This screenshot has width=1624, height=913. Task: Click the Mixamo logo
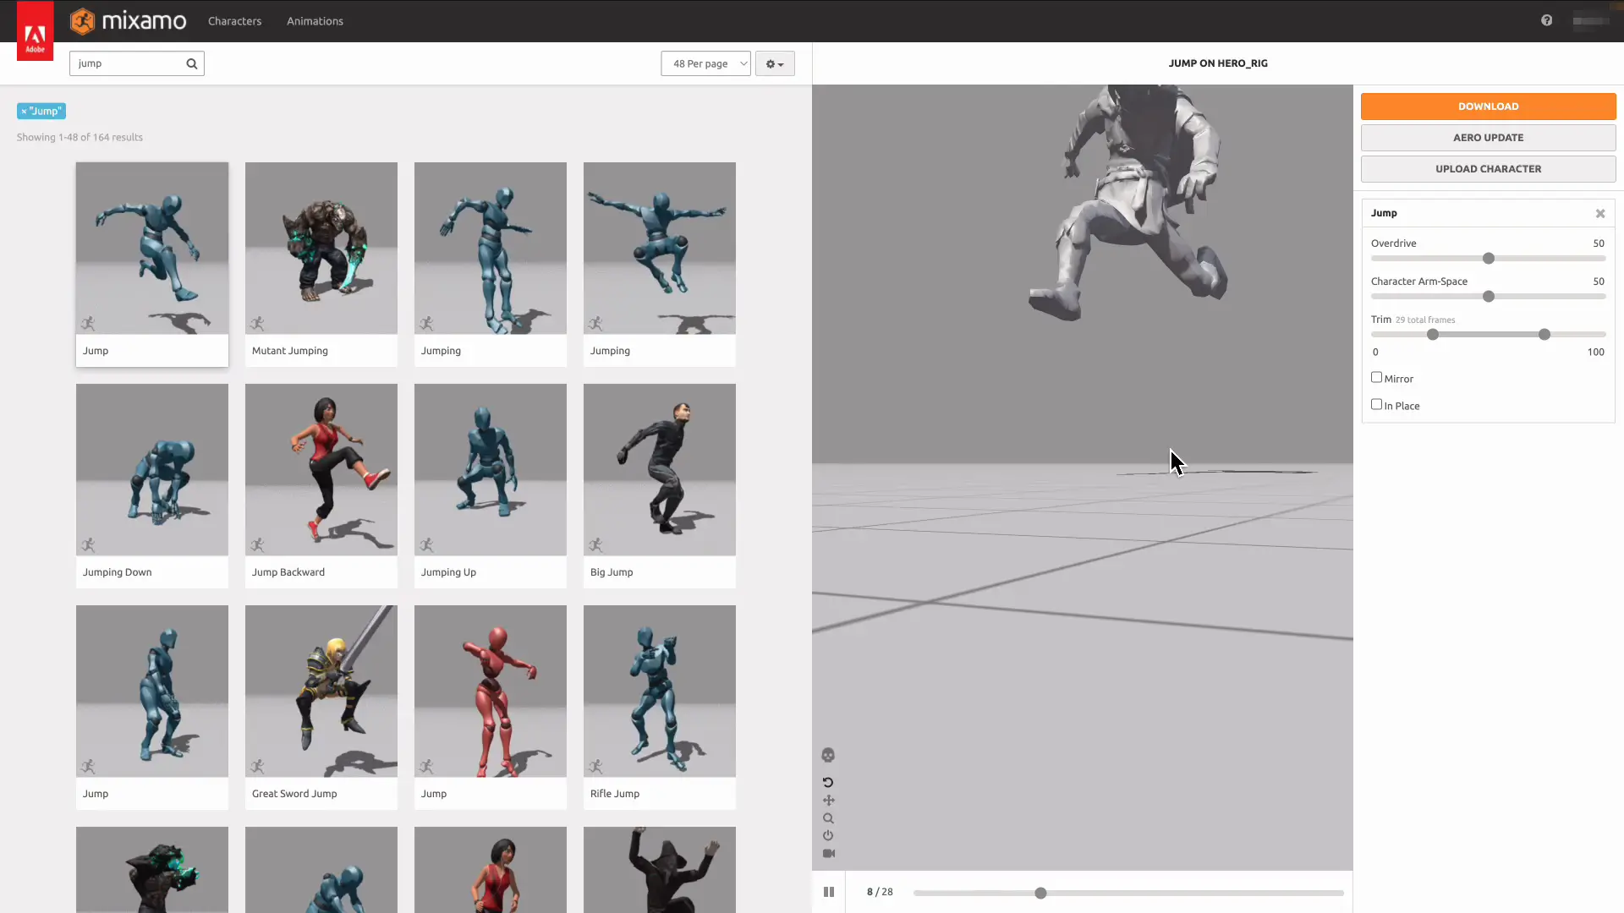(x=128, y=20)
